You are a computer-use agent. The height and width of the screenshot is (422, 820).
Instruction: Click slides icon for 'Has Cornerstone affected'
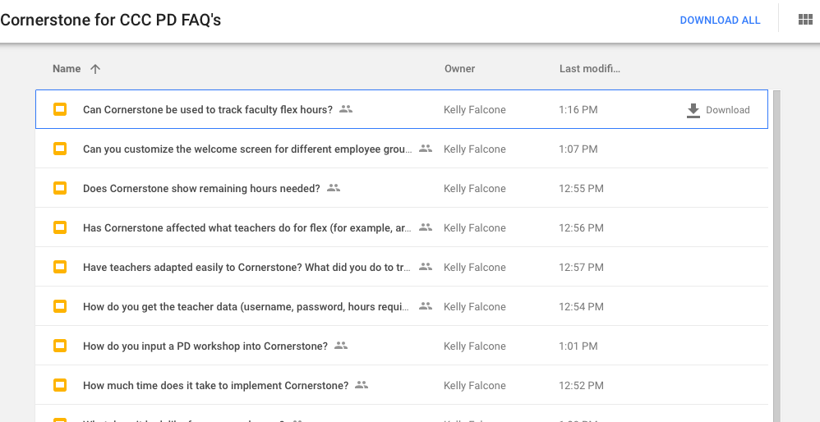click(x=60, y=227)
